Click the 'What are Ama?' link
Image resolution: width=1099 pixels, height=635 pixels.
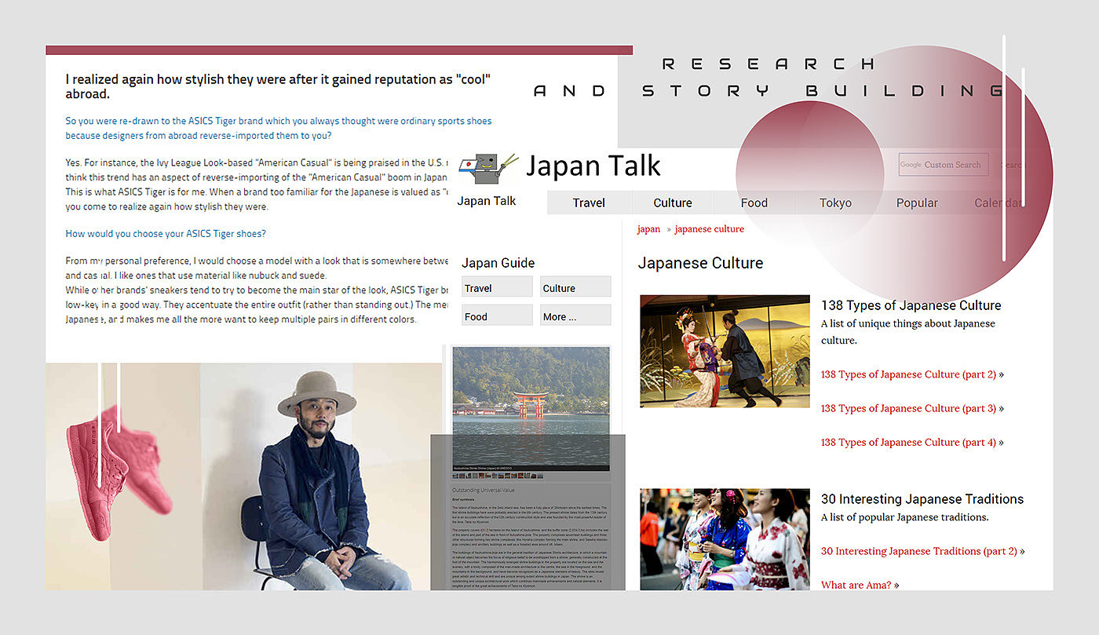(x=856, y=585)
